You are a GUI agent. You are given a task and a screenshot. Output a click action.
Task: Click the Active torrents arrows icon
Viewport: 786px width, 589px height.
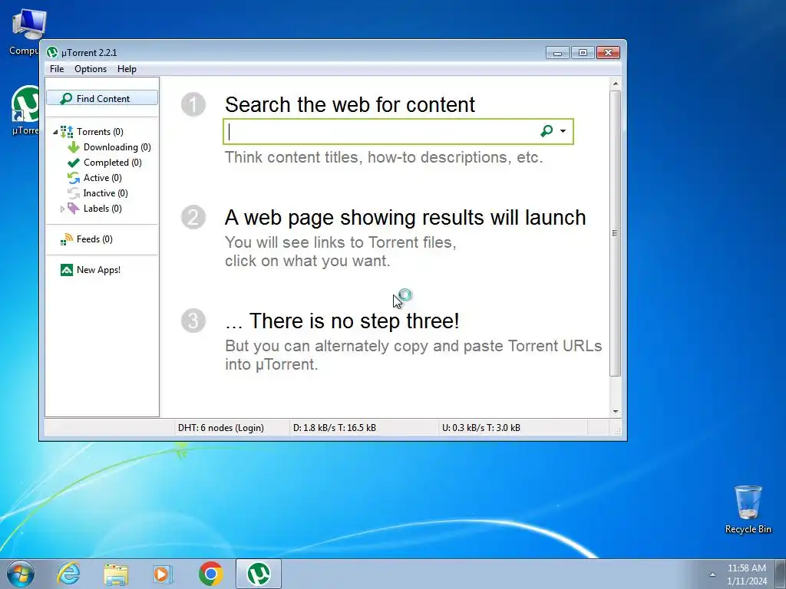coord(74,178)
